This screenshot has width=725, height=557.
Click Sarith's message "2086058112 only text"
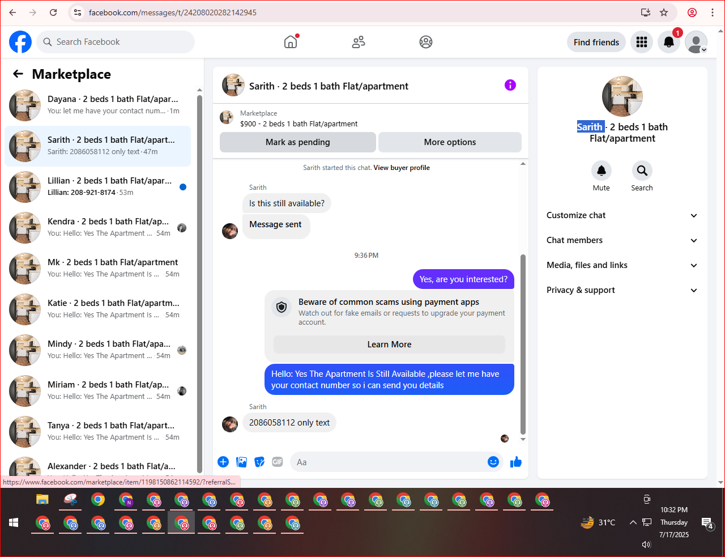(x=289, y=423)
